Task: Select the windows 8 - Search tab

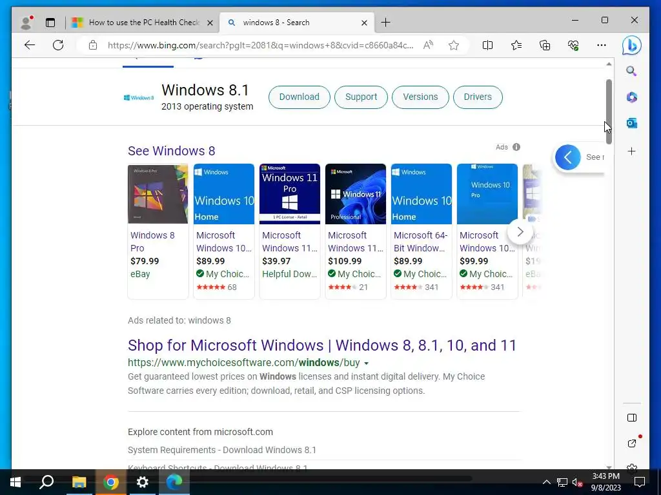Action: pyautogui.click(x=296, y=23)
